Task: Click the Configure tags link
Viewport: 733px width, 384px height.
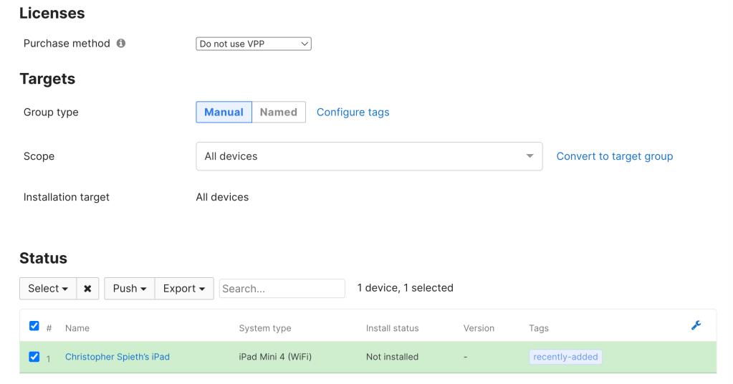Action: 353,112
